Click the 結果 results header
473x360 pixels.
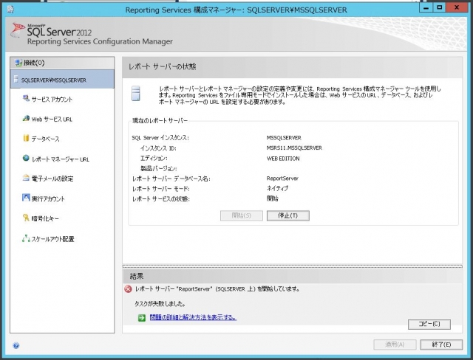click(137, 276)
